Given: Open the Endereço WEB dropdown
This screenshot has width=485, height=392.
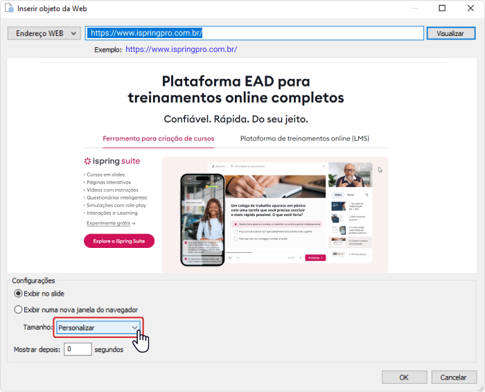Looking at the screenshot, I should coord(44,33).
